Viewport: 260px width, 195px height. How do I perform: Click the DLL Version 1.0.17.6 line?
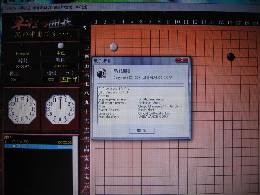tap(113, 92)
